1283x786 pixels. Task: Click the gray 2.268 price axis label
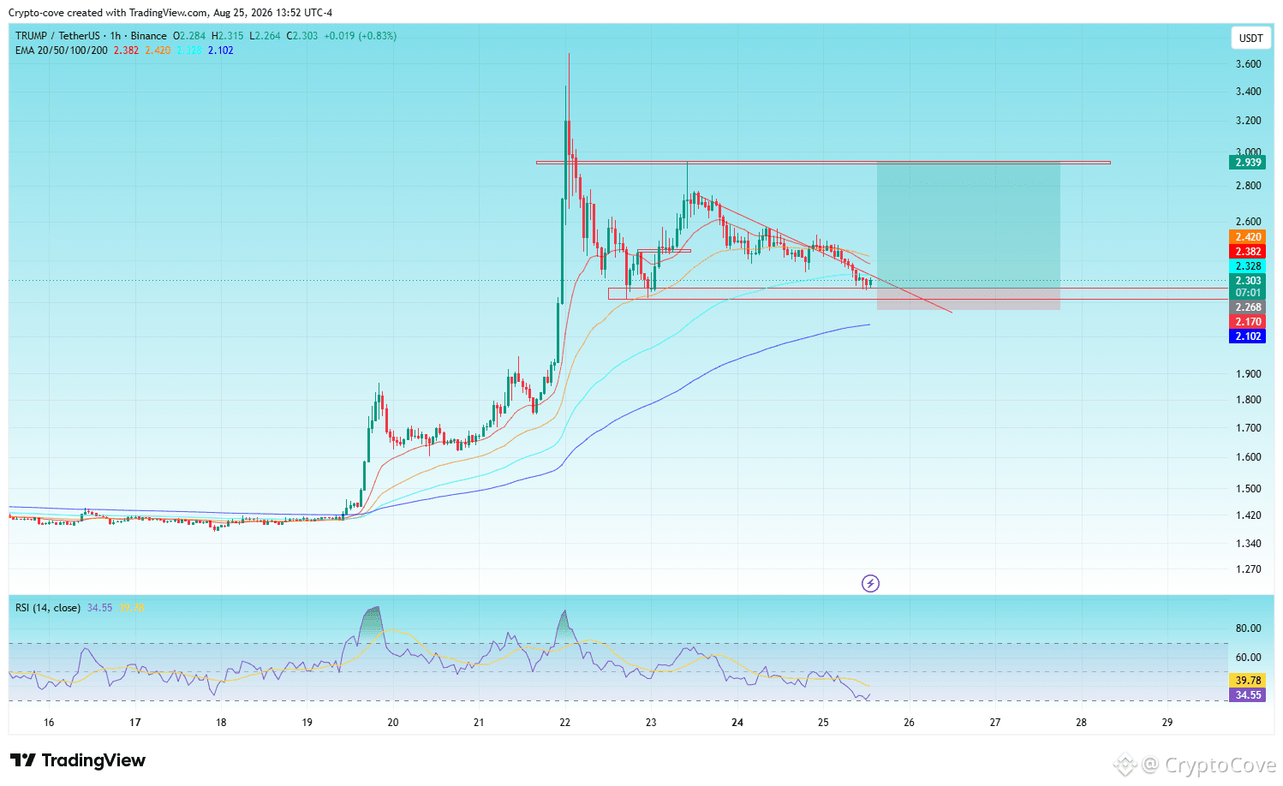pyautogui.click(x=1248, y=307)
